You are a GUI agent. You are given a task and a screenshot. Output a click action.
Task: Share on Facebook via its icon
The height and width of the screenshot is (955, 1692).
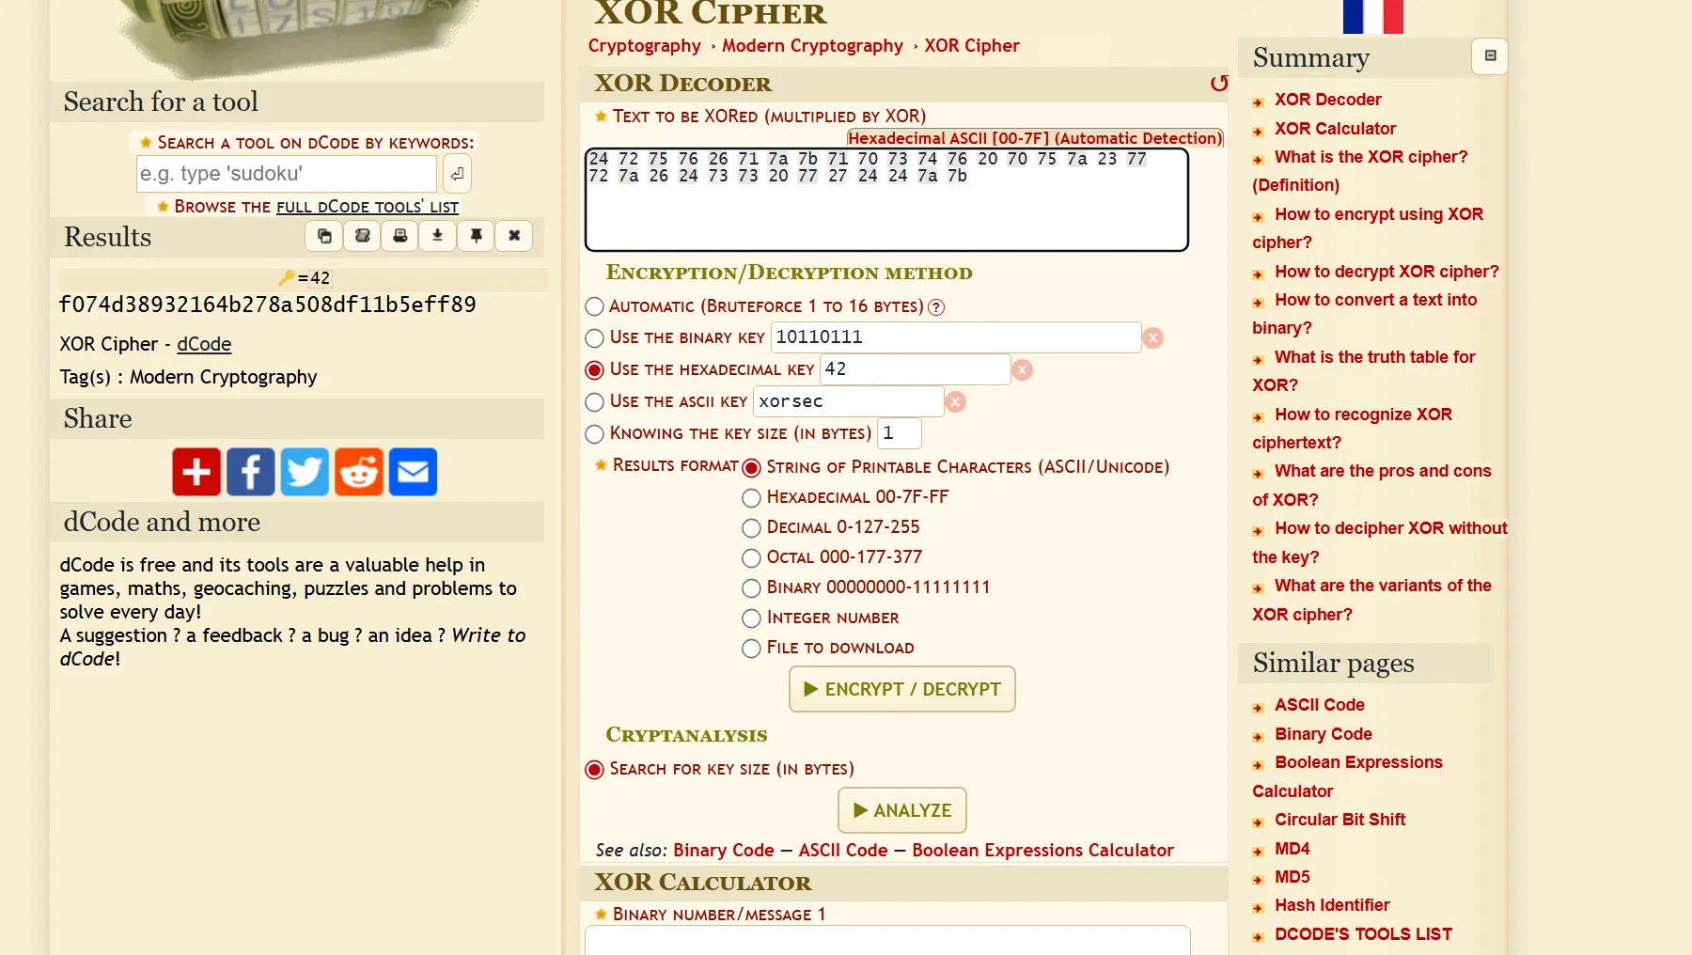[250, 472]
